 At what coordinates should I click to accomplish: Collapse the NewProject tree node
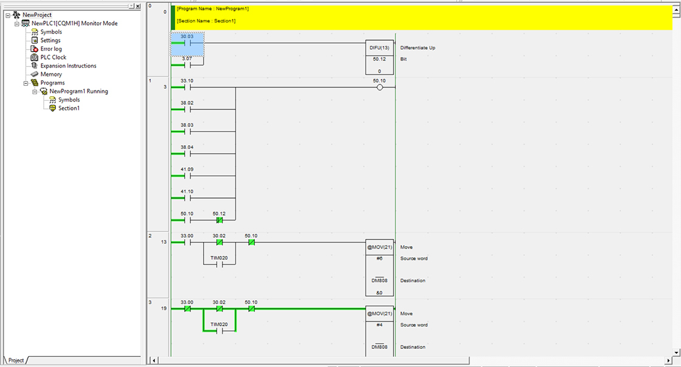coord(7,15)
